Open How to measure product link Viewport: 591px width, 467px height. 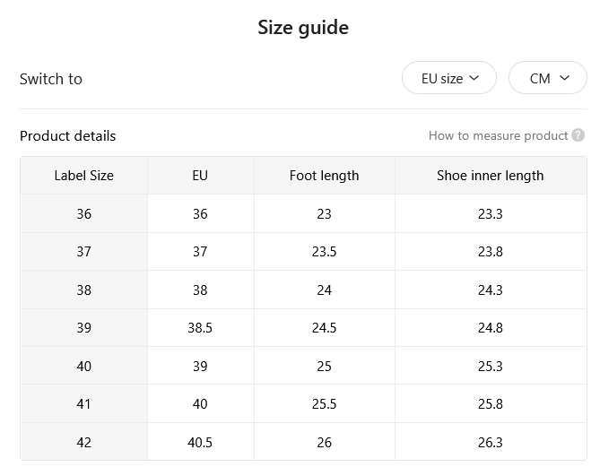tap(498, 135)
